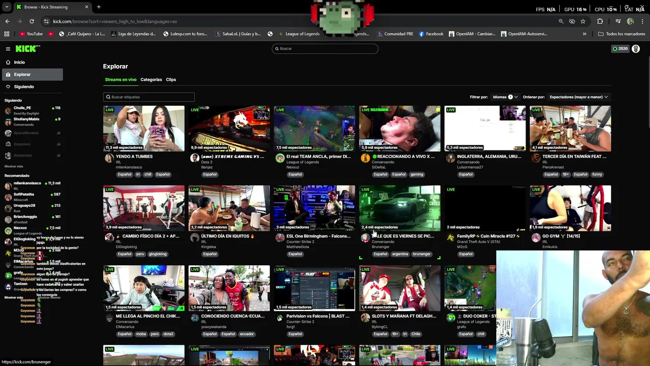
Task: Open Espectadores (mayor a menor) sort dropdown
Action: tap(578, 97)
